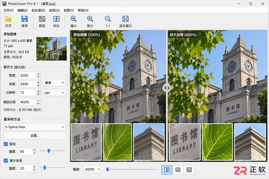Viewport: 269px width, 179px height.
Task: Click the 文件大小: 8.59 MB (估计) text
Action: point(23,110)
